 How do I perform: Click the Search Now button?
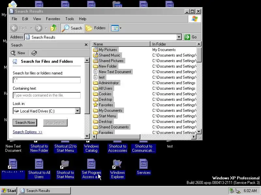(25, 123)
